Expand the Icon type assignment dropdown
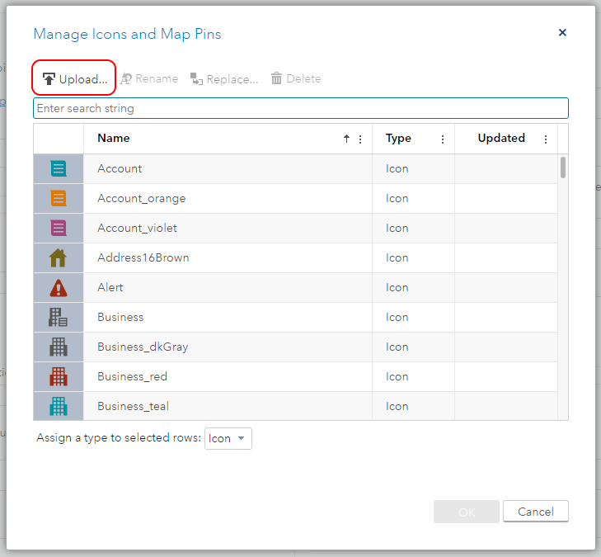Screen dimensions: 601x557 click(x=228, y=439)
